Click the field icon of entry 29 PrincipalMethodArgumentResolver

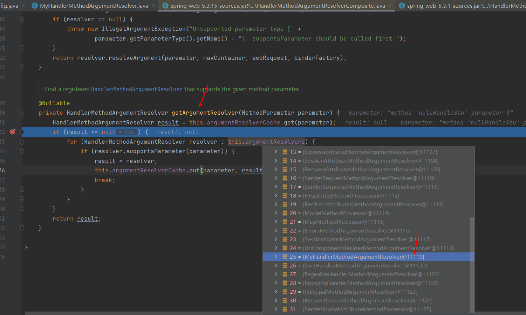(285, 292)
